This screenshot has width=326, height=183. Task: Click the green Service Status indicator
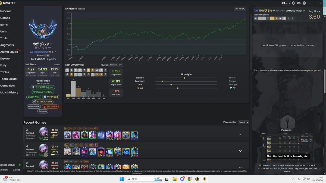click(20, 165)
